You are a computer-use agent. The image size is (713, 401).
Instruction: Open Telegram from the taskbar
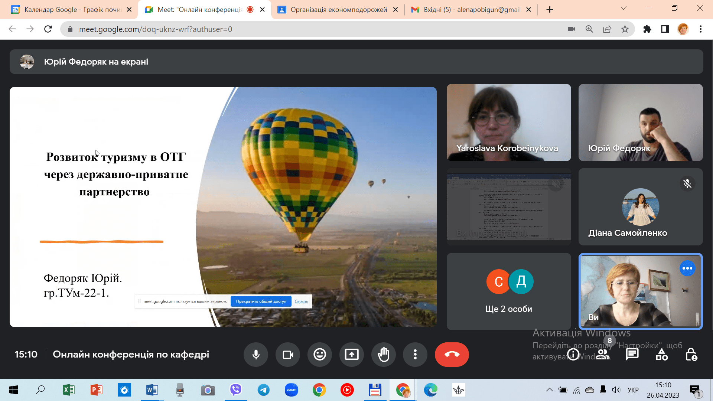pos(264,390)
